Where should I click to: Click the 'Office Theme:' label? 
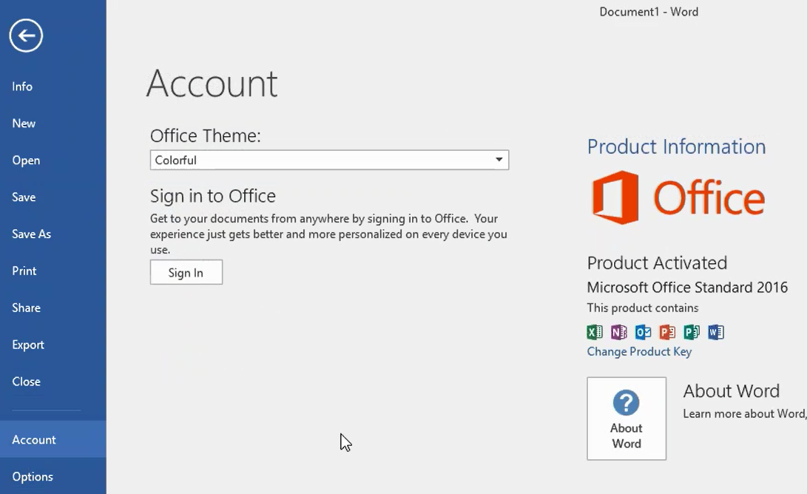[206, 136]
